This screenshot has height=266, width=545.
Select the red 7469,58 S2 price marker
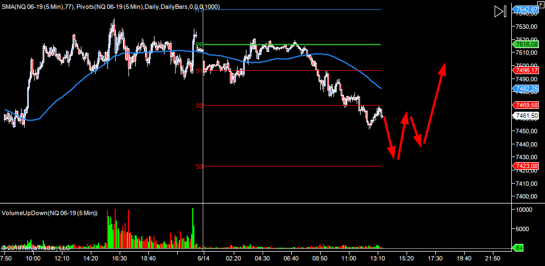click(x=526, y=105)
